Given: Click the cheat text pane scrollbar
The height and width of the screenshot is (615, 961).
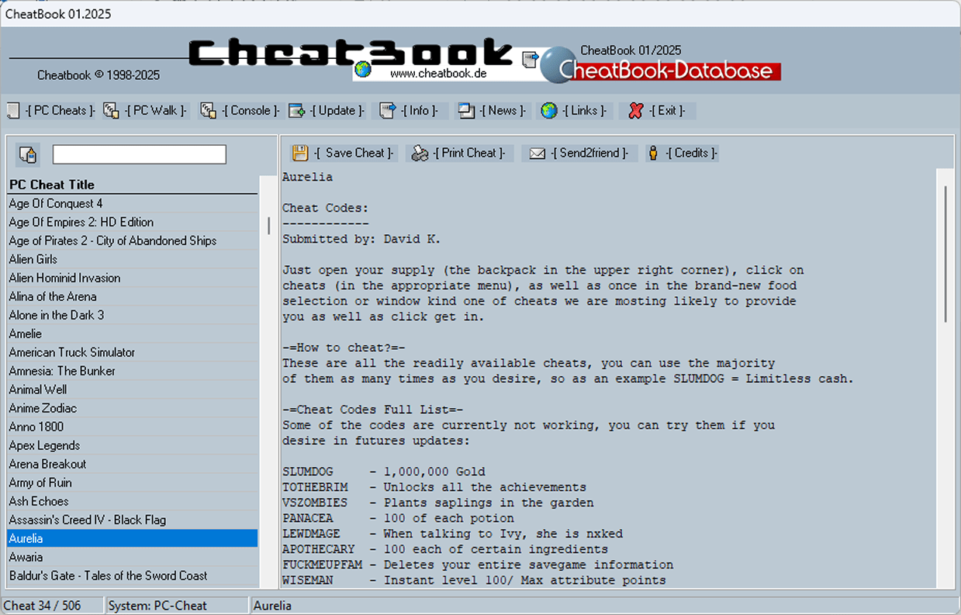Looking at the screenshot, I should point(945,380).
